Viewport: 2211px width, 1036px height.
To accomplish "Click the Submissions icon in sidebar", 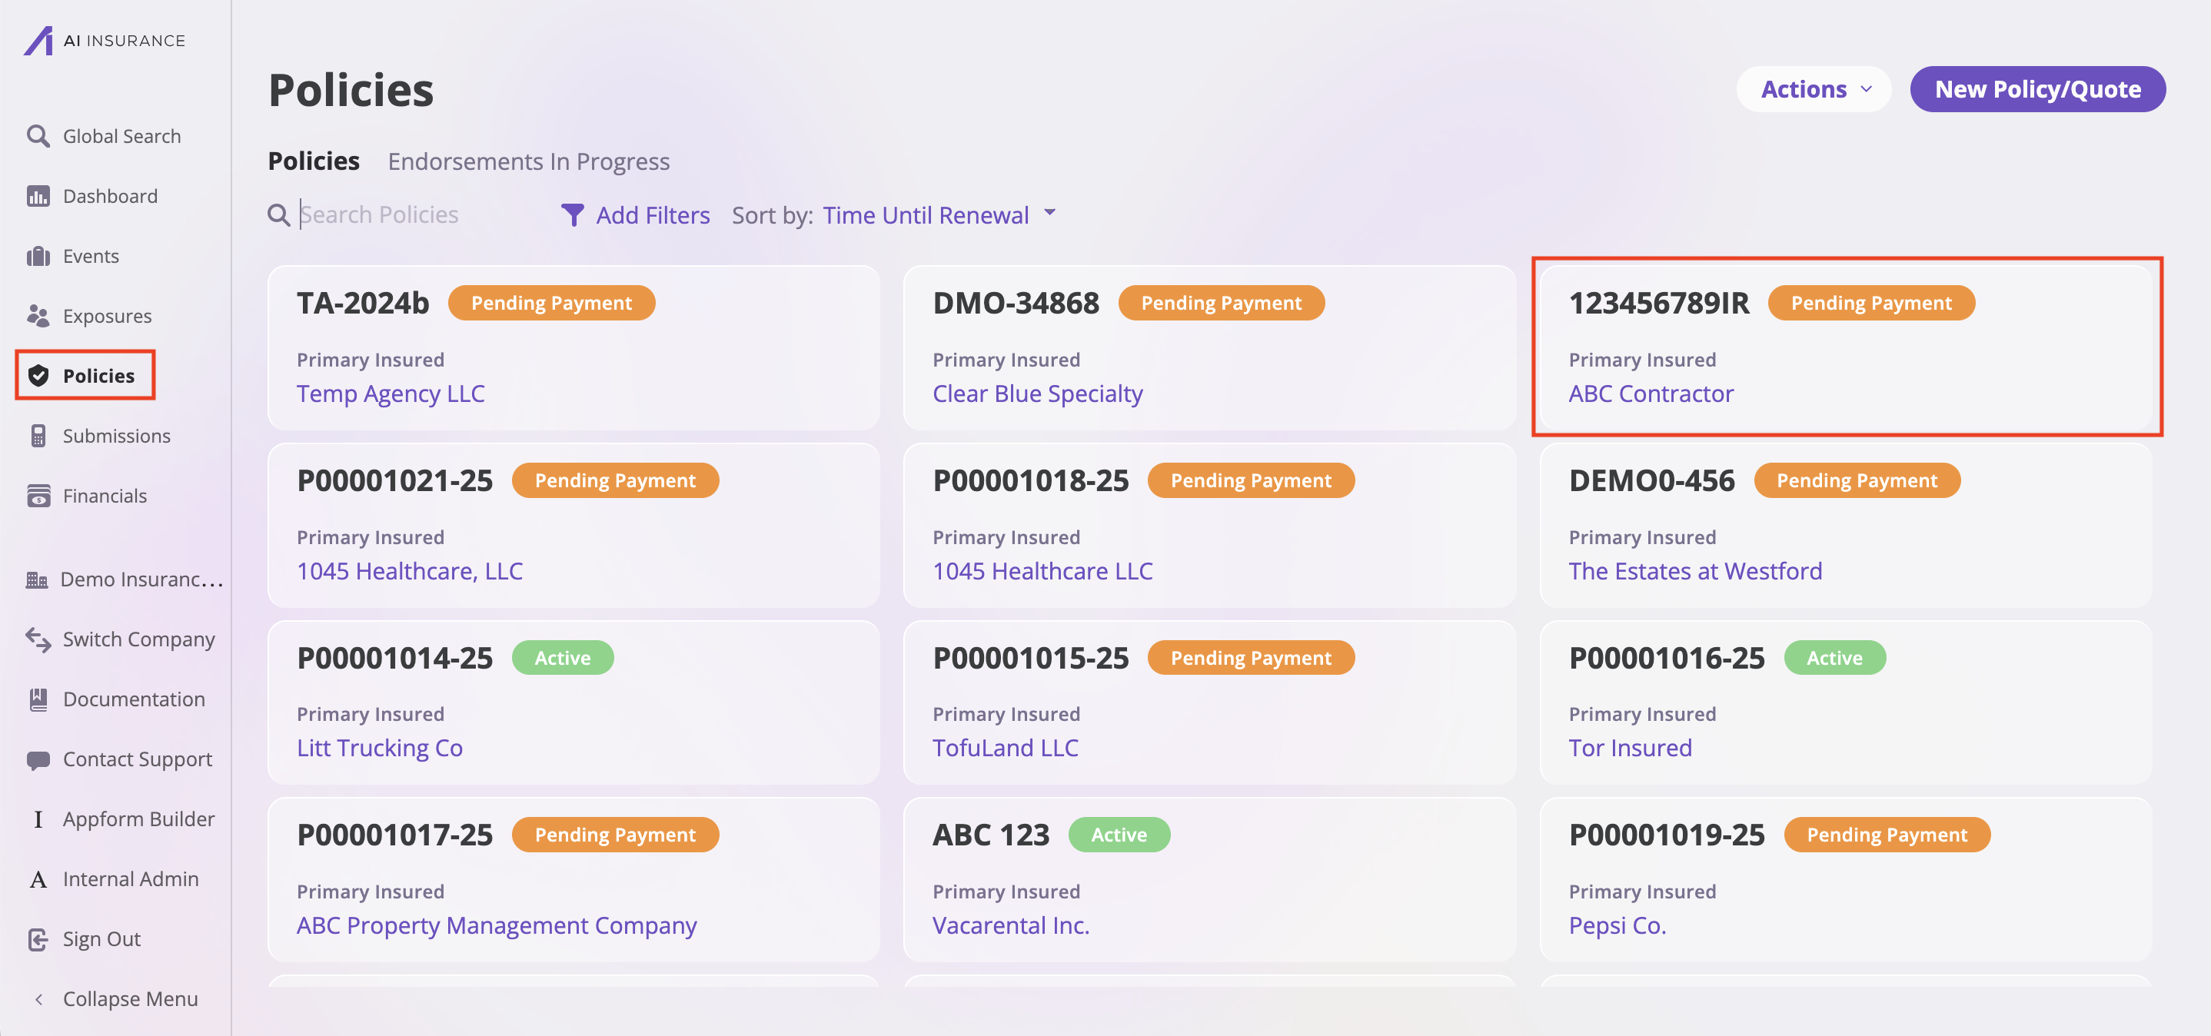I will [38, 436].
